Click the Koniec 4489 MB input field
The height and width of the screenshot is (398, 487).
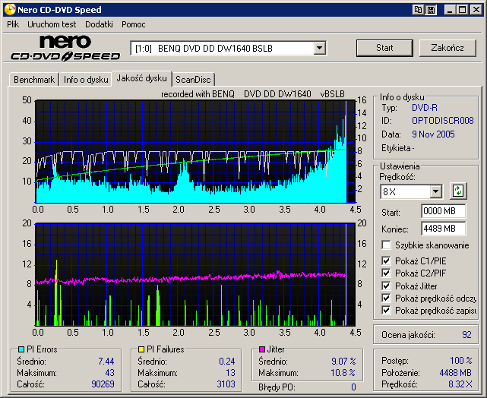coord(444,229)
